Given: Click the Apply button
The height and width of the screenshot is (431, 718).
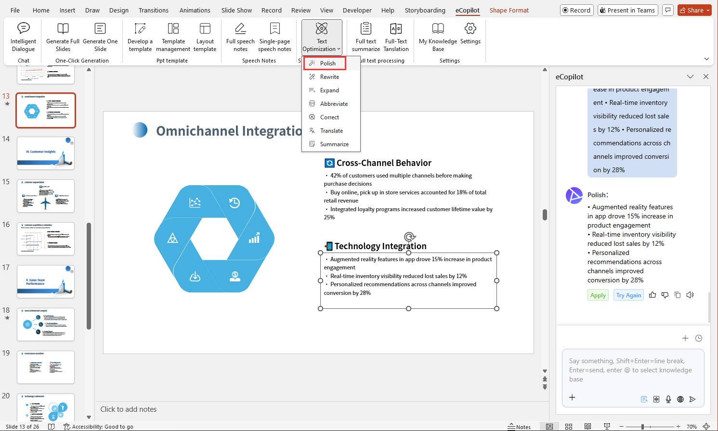Looking at the screenshot, I should click(598, 295).
